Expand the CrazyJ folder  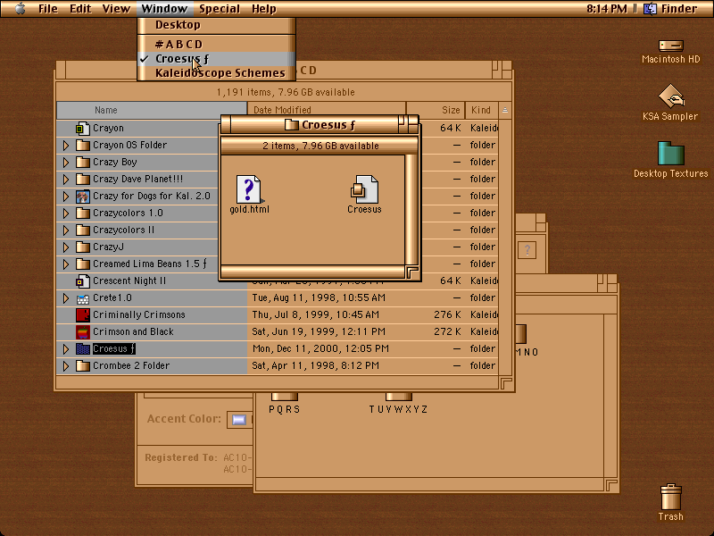pos(66,247)
